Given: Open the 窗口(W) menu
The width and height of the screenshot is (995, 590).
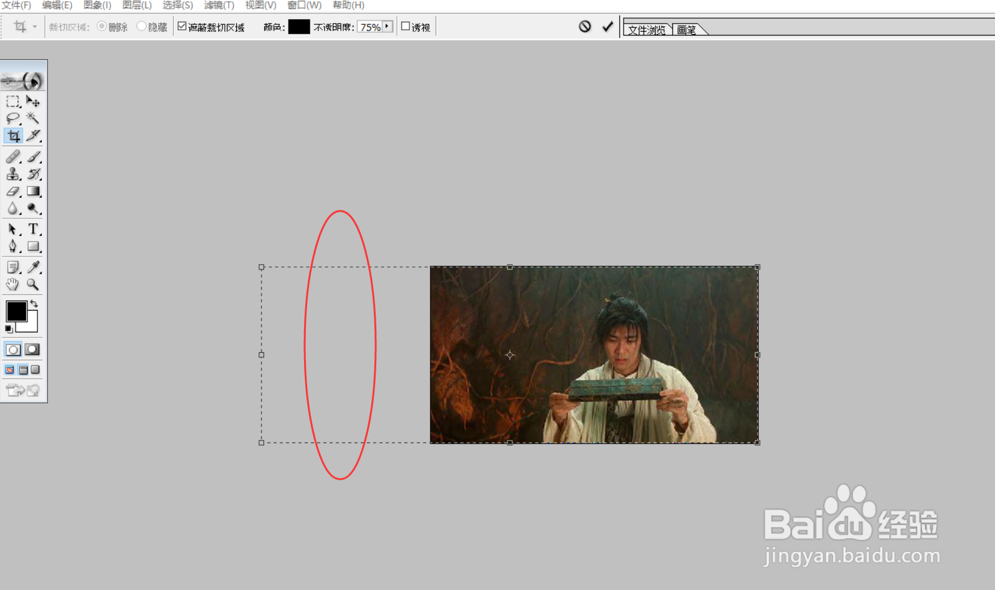Looking at the screenshot, I should click(x=305, y=5).
